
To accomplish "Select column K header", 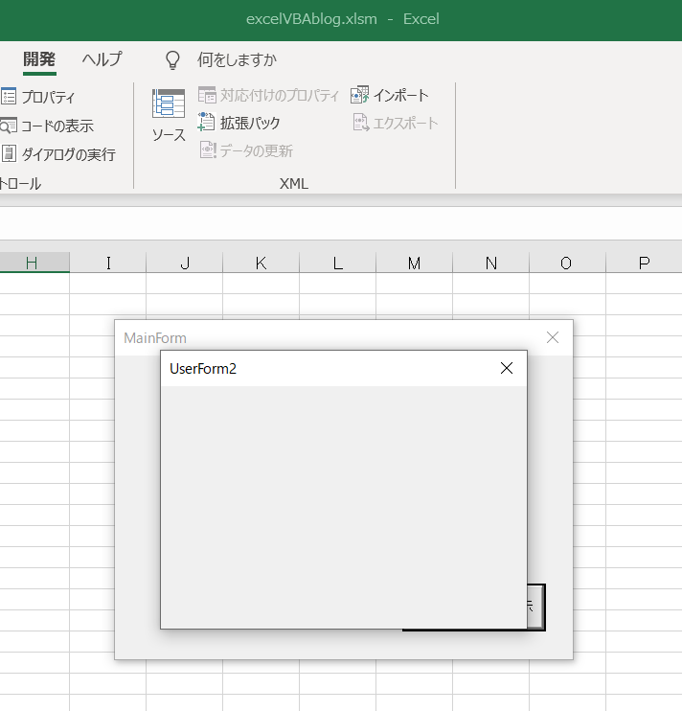I will 261,263.
